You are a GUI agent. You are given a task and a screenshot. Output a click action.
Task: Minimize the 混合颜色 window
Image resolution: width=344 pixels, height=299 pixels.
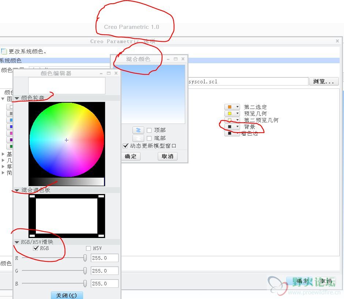pos(168,59)
